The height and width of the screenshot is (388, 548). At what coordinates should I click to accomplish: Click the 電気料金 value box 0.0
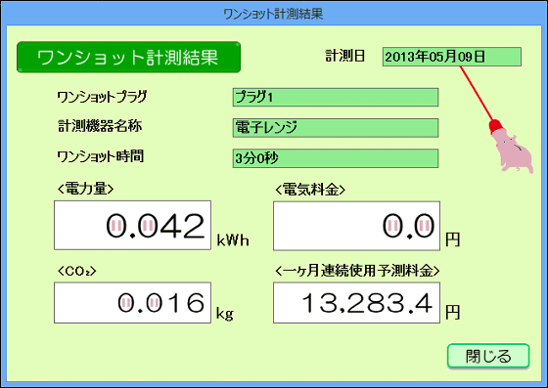coord(356,226)
